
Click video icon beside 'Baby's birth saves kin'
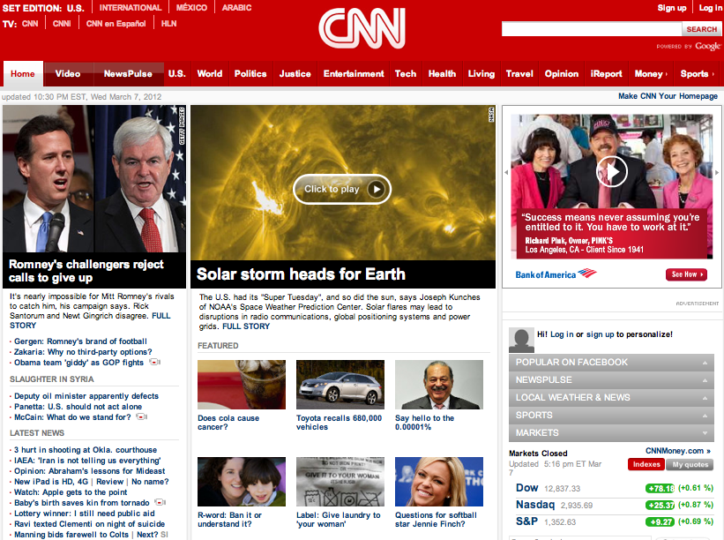[x=160, y=502]
